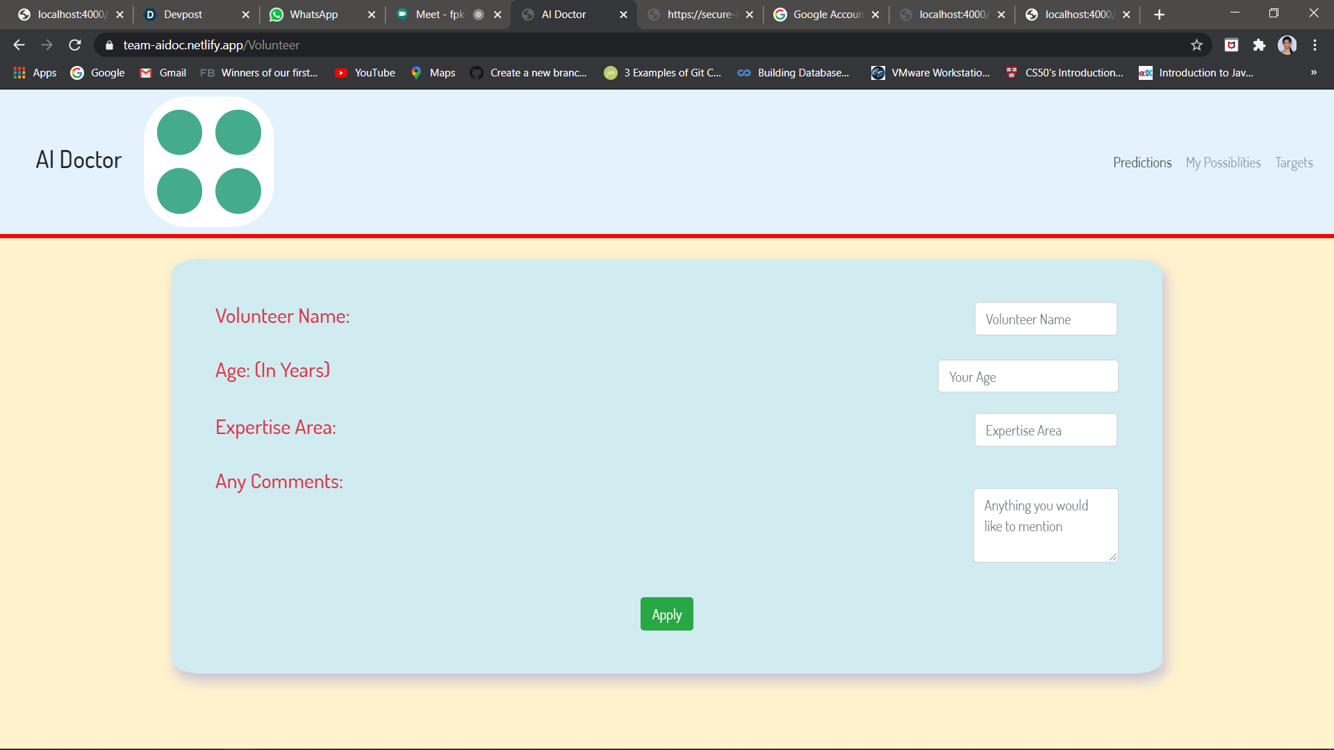Go back using the browser back arrow
Screen dimensions: 1334x750
[19, 45]
